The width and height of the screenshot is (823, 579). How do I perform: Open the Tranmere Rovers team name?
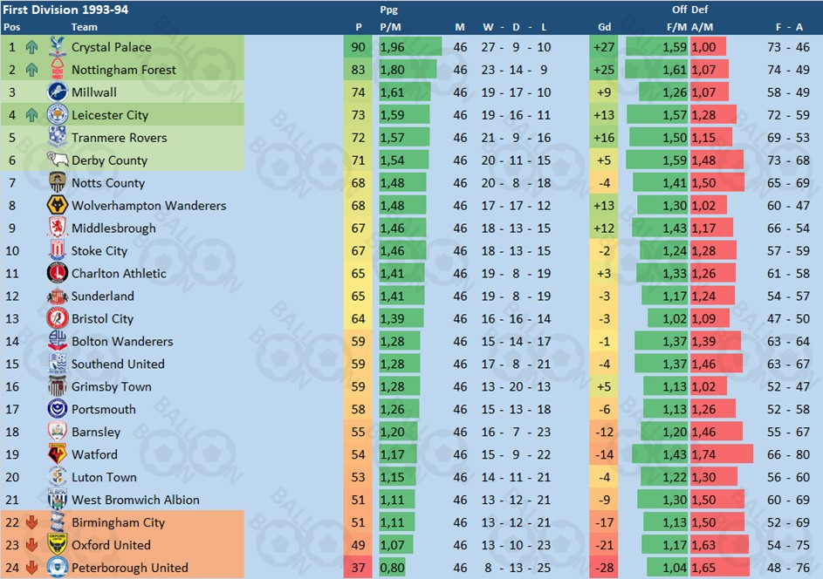120,138
